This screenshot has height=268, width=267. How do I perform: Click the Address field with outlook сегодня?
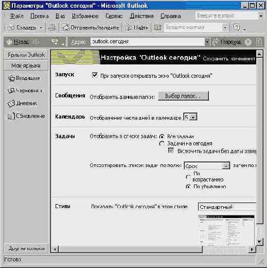coord(148,42)
